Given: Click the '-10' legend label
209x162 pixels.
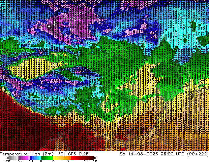Looking at the screenshot, I should pyautogui.click(x=29, y=161).
